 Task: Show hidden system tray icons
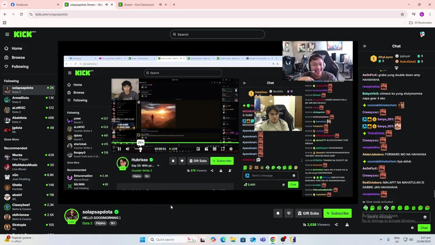(x=381, y=240)
